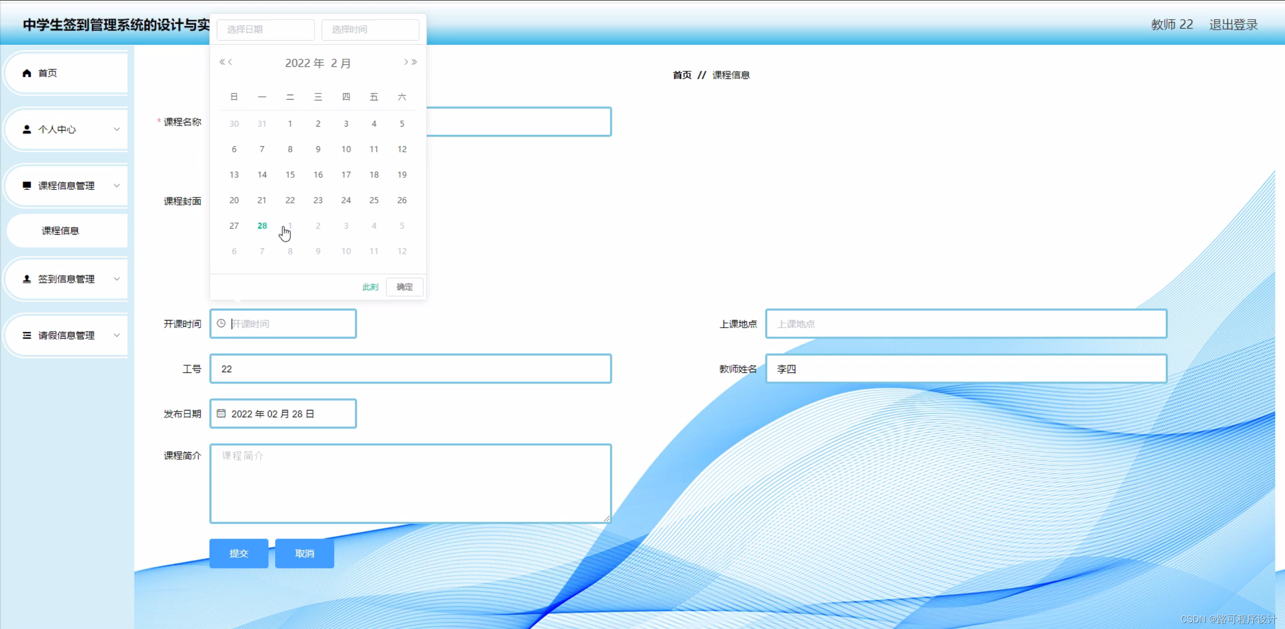Go to next month in calendar
The height and width of the screenshot is (629, 1285).
tap(405, 62)
